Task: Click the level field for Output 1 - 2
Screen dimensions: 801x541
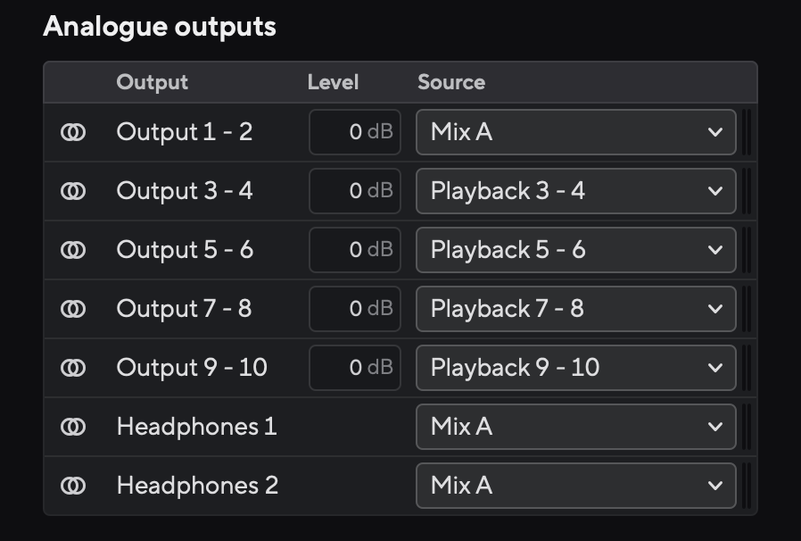Action: coord(354,132)
